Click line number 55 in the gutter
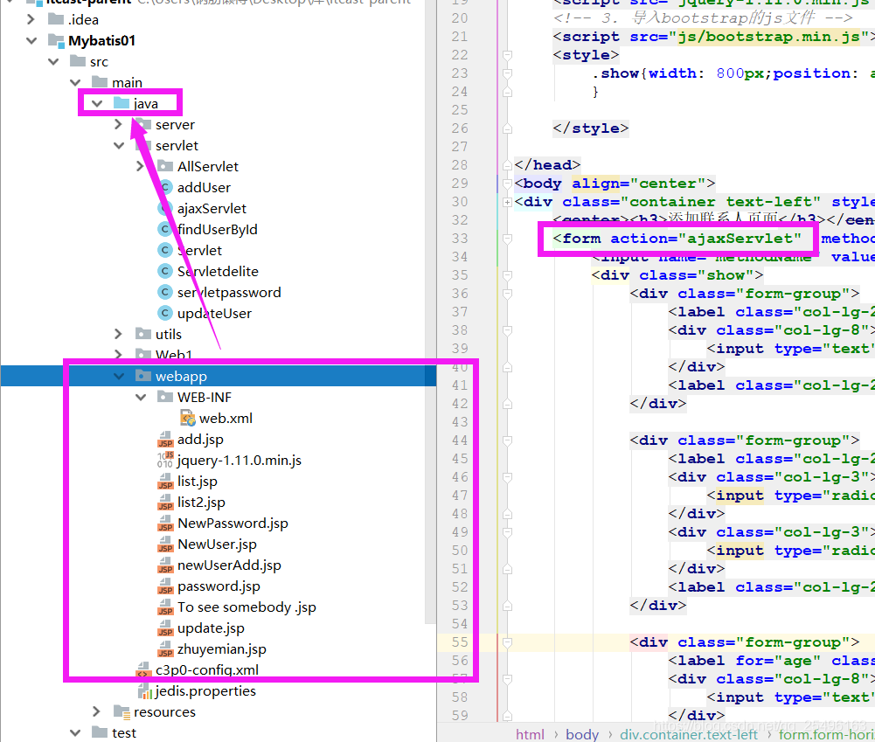 [459, 642]
